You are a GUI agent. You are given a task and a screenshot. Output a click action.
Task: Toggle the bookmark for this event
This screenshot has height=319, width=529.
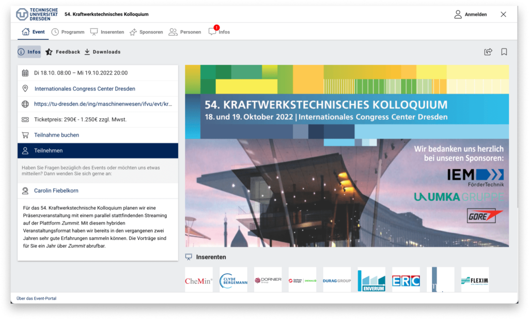tap(504, 52)
